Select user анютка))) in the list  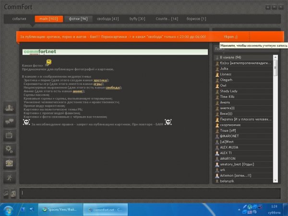point(244,108)
